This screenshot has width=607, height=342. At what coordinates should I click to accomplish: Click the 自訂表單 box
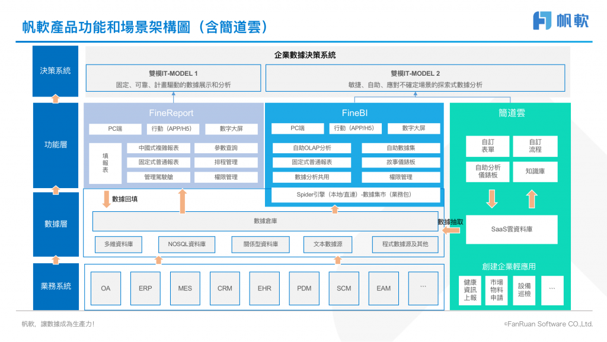pyautogui.click(x=488, y=146)
